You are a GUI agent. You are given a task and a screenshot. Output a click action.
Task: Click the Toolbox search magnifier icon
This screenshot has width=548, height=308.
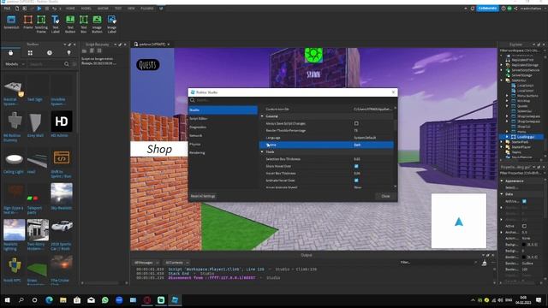[x=67, y=64]
